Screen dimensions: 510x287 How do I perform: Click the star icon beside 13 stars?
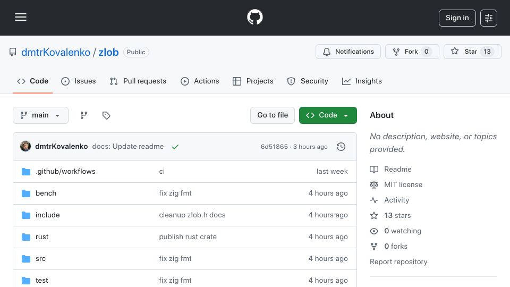(374, 215)
